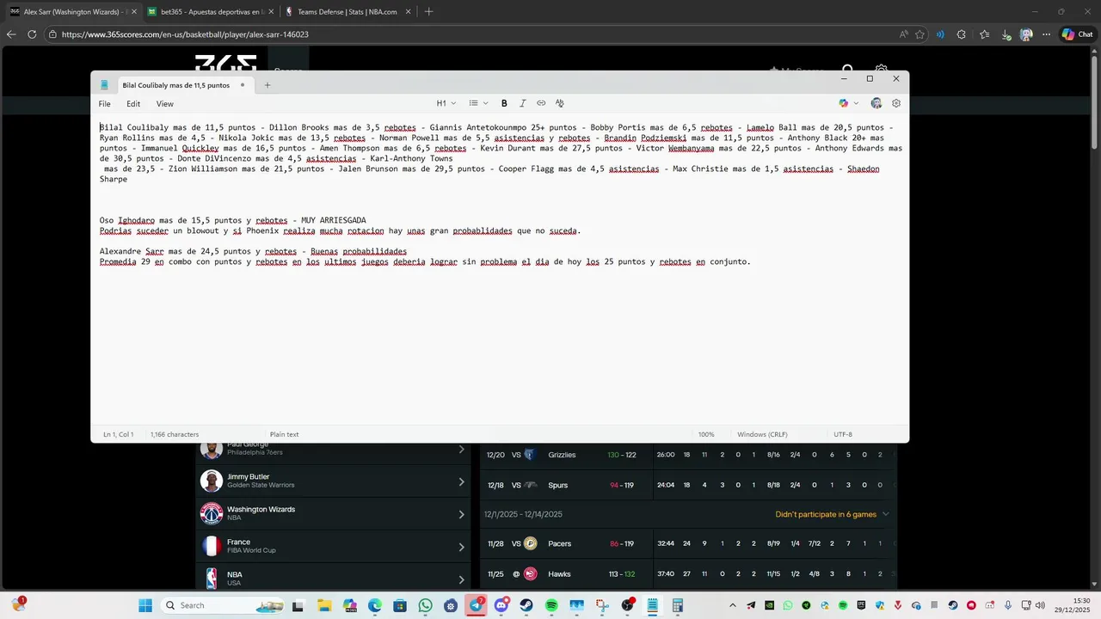Screen dimensions: 1101x619
Task: Click the browser address bar URL
Action: tap(185, 34)
